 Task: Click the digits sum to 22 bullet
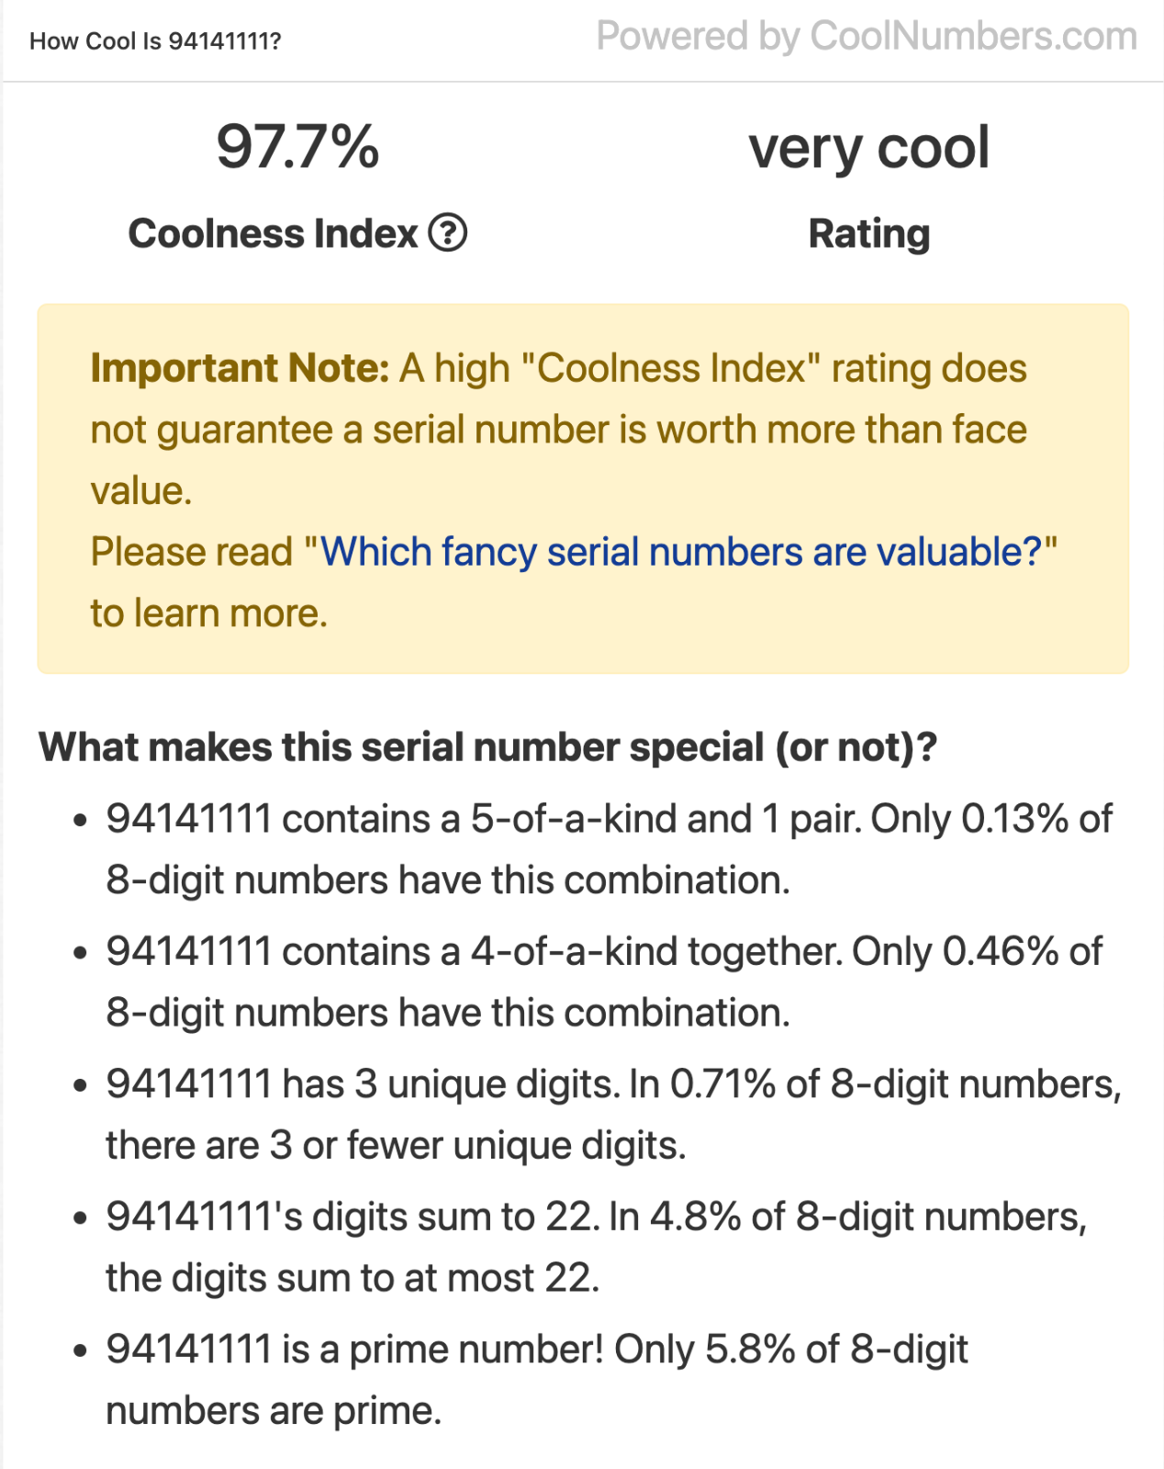(x=597, y=1247)
